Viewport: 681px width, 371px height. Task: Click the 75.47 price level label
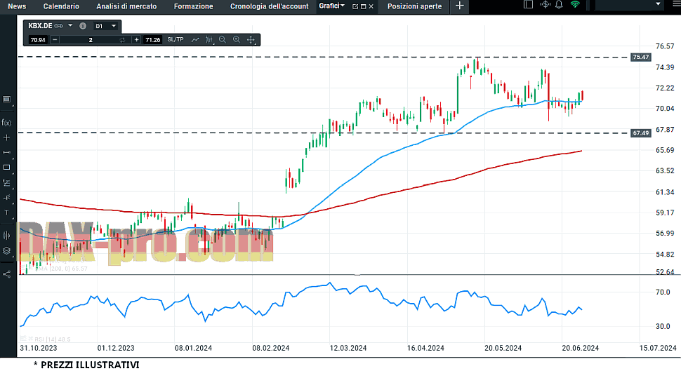coord(640,57)
